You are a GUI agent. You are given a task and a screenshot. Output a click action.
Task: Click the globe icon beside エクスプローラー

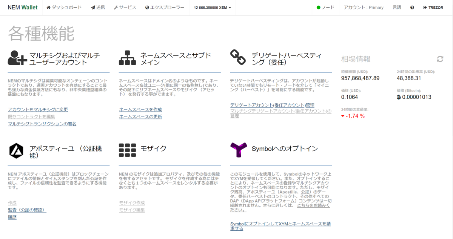tap(147, 8)
